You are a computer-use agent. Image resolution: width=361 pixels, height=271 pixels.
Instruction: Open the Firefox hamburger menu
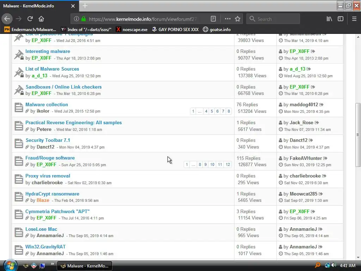[354, 19]
